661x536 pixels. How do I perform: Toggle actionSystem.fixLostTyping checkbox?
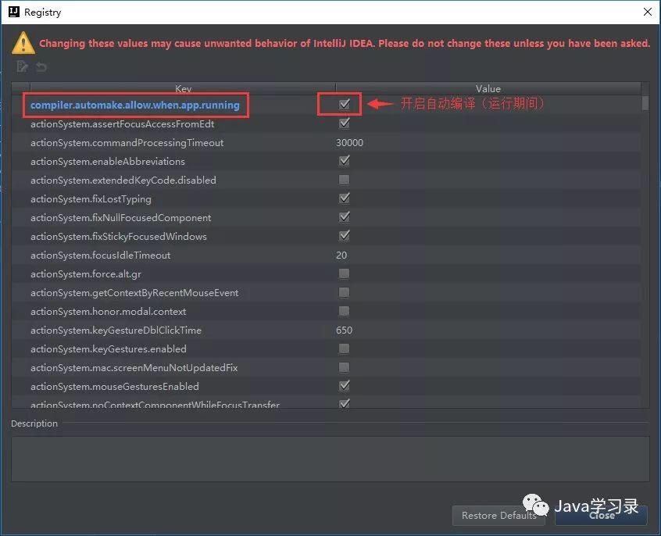345,198
